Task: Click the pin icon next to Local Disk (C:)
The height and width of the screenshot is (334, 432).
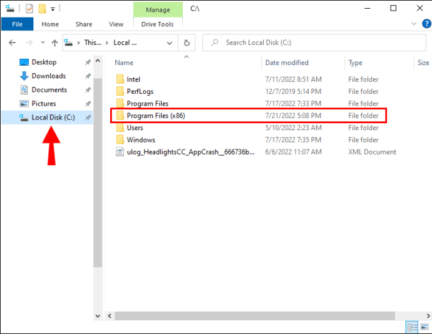Action: [88, 118]
